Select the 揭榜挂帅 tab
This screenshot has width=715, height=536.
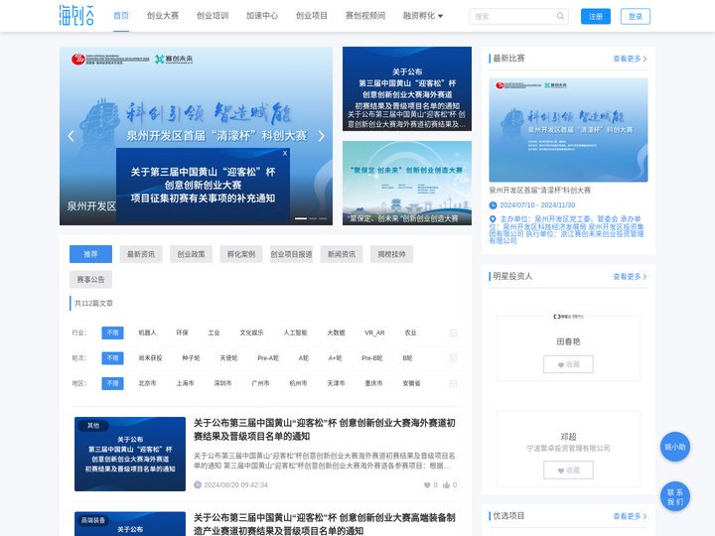tap(391, 254)
